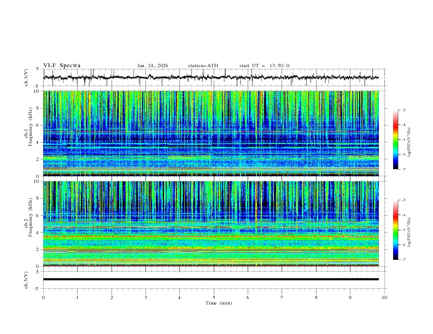Click the "-7" tick on ch.1 color bar
Image resolution: width=433 pixels, height=334 pixels.
[403, 170]
